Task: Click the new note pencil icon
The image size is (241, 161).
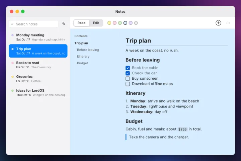Action: click(x=64, y=24)
